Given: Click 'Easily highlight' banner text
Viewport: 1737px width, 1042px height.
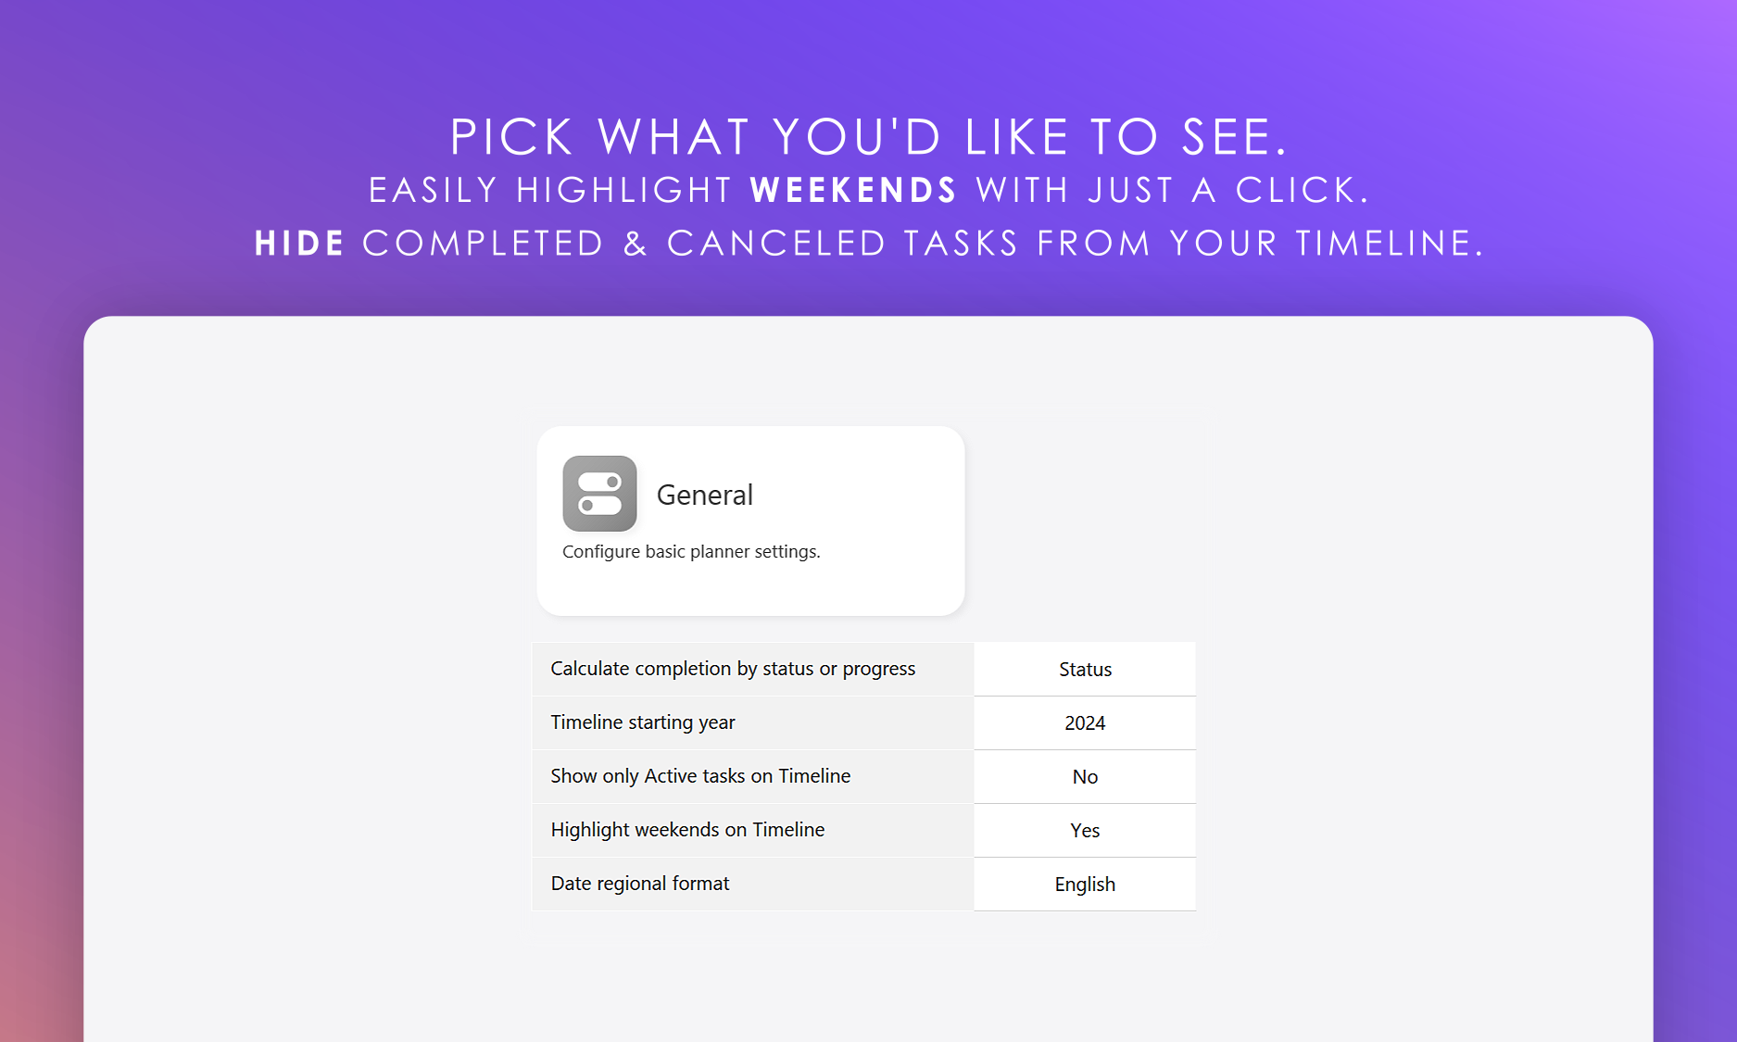Looking at the screenshot, I should pyautogui.click(x=551, y=191).
